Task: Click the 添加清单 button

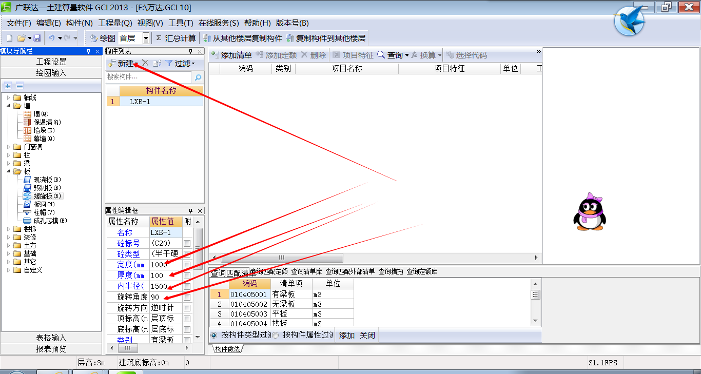Action: (231, 55)
